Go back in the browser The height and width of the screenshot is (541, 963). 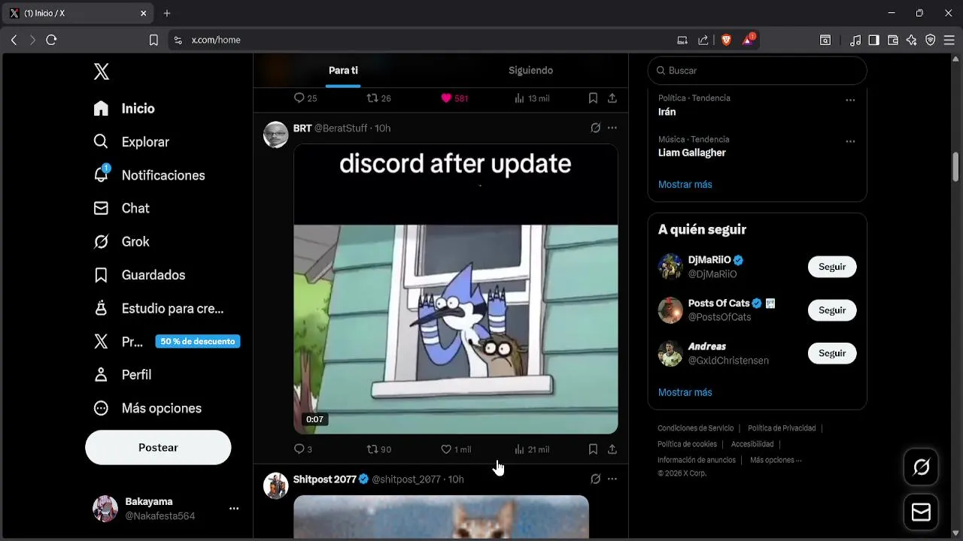coord(14,40)
